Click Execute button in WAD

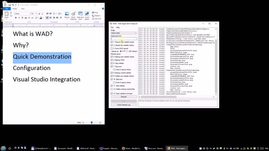pyautogui.click(x=124, y=97)
